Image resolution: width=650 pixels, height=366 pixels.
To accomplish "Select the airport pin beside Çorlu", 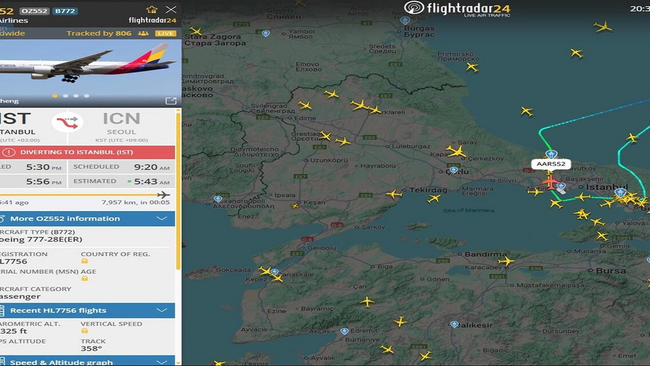I will click(453, 170).
